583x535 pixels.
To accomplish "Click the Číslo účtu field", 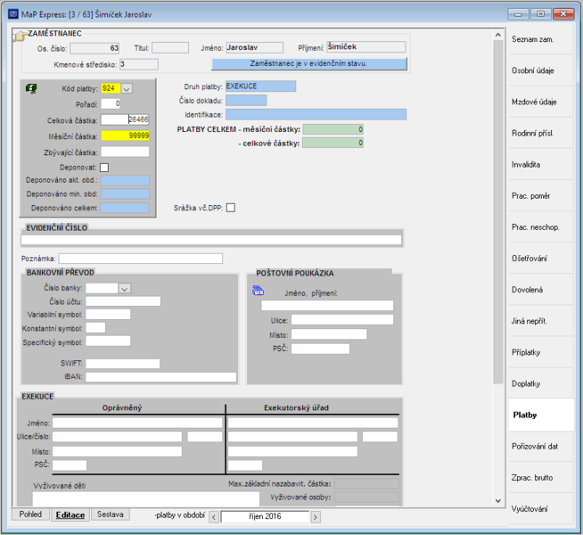I will coord(123,301).
